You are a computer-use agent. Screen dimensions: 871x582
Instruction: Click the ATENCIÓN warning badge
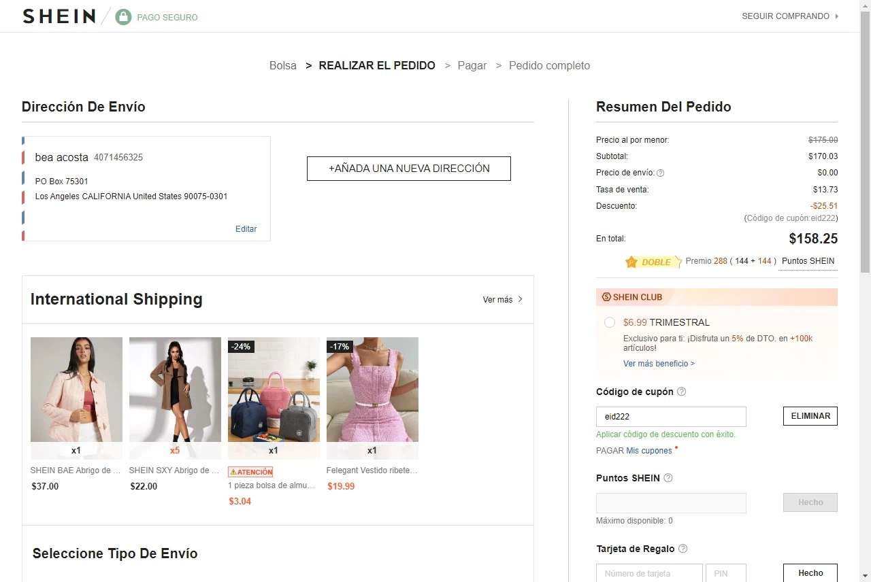pyautogui.click(x=250, y=472)
